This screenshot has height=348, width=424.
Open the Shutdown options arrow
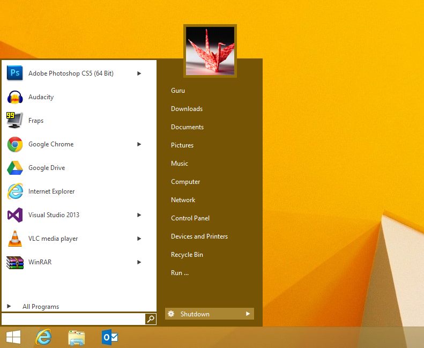point(248,314)
